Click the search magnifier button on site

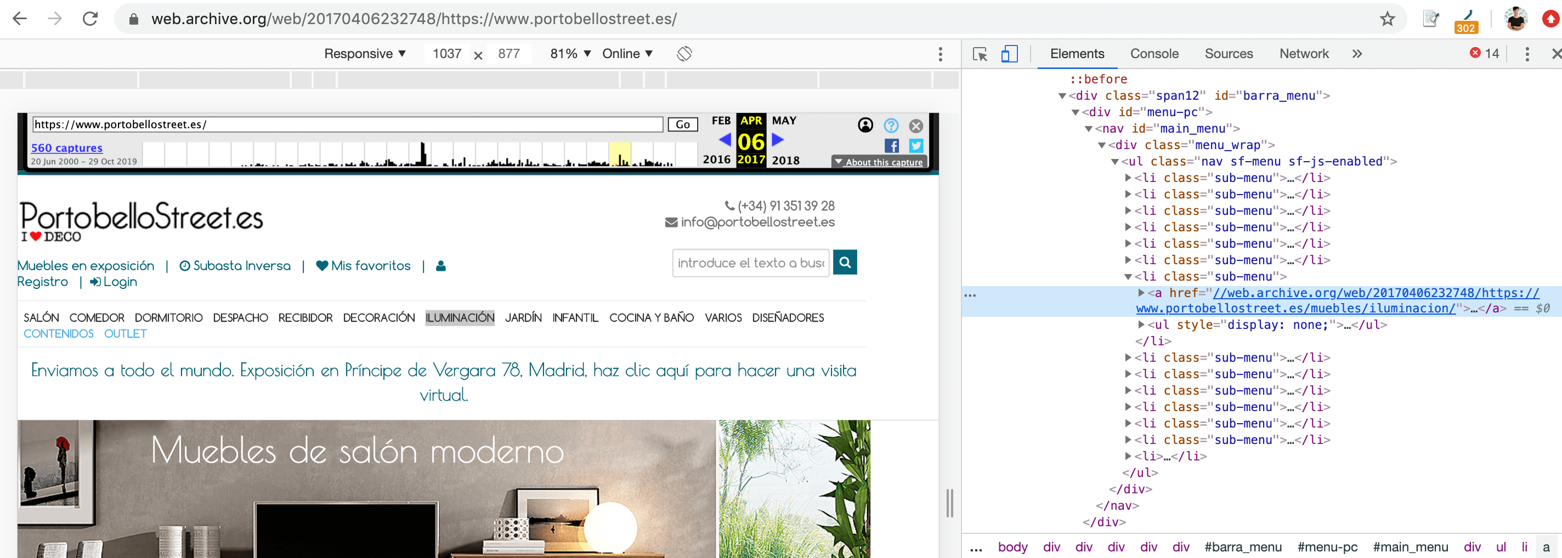click(845, 263)
